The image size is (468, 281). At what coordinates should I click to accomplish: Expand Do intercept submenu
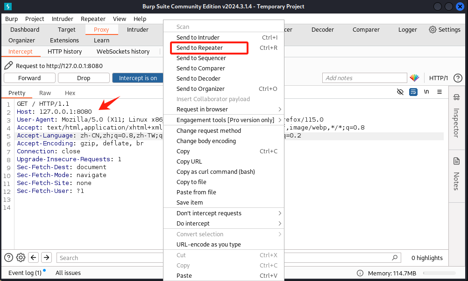pyautogui.click(x=224, y=224)
